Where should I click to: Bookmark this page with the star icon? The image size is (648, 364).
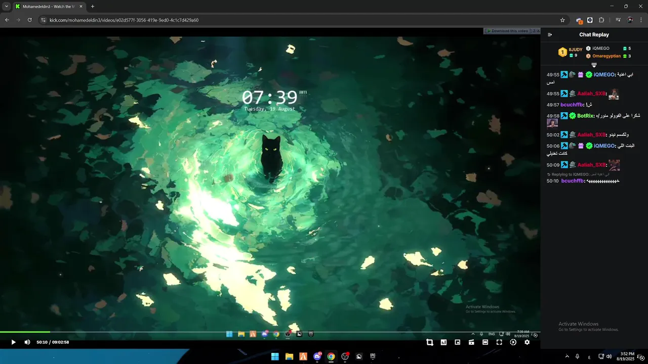(562, 20)
